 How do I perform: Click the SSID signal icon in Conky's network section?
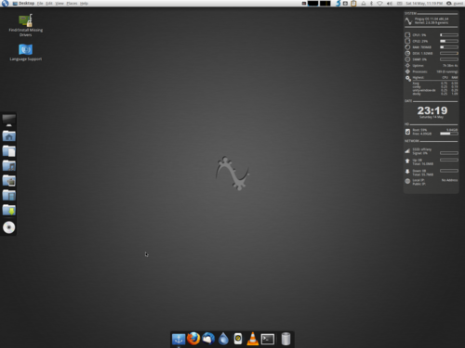click(x=407, y=151)
